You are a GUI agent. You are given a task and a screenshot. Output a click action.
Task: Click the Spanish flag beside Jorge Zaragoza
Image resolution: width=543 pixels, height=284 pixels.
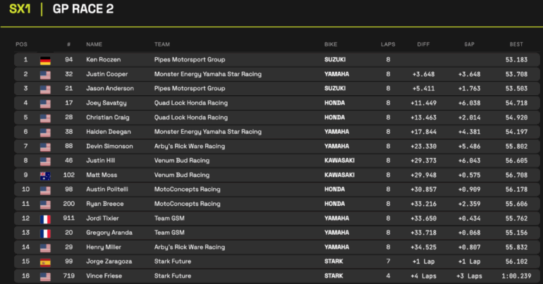point(45,260)
